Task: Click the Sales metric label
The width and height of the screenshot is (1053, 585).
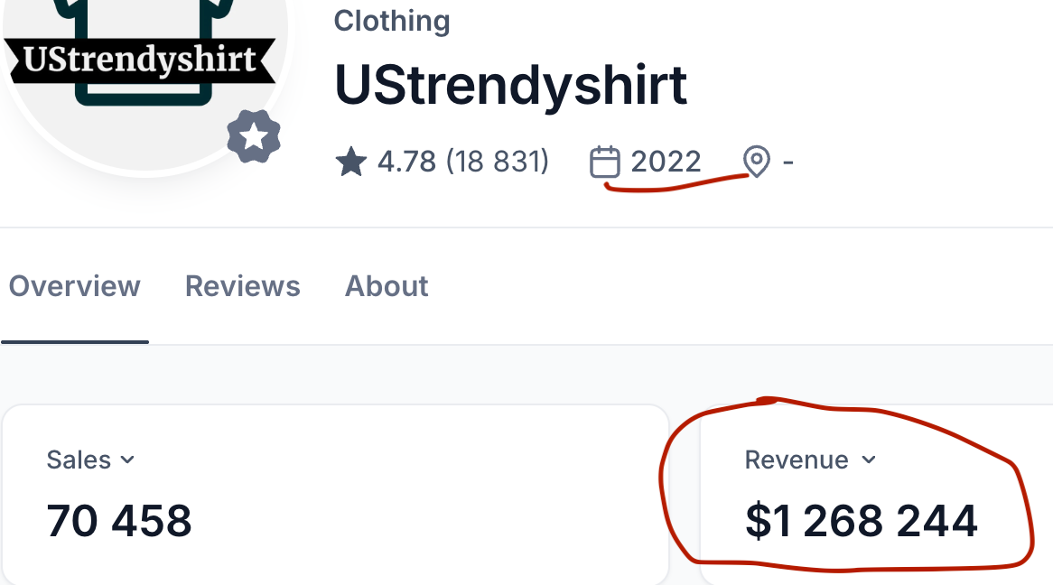Action: point(79,460)
